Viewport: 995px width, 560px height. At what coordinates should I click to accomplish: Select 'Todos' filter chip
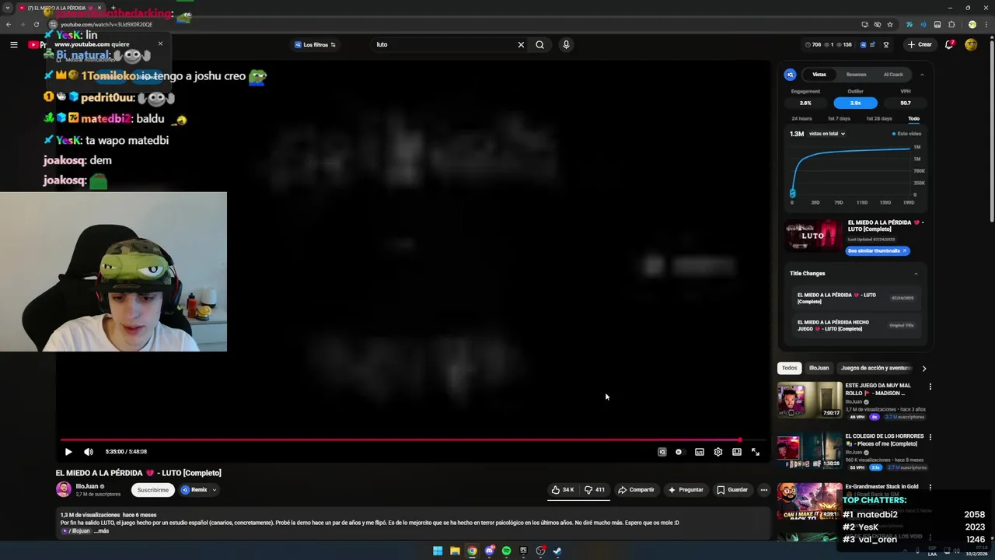(x=789, y=368)
